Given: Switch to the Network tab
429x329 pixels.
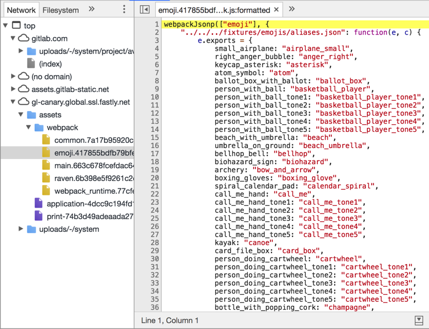Looking at the screenshot, I should pos(21,10).
